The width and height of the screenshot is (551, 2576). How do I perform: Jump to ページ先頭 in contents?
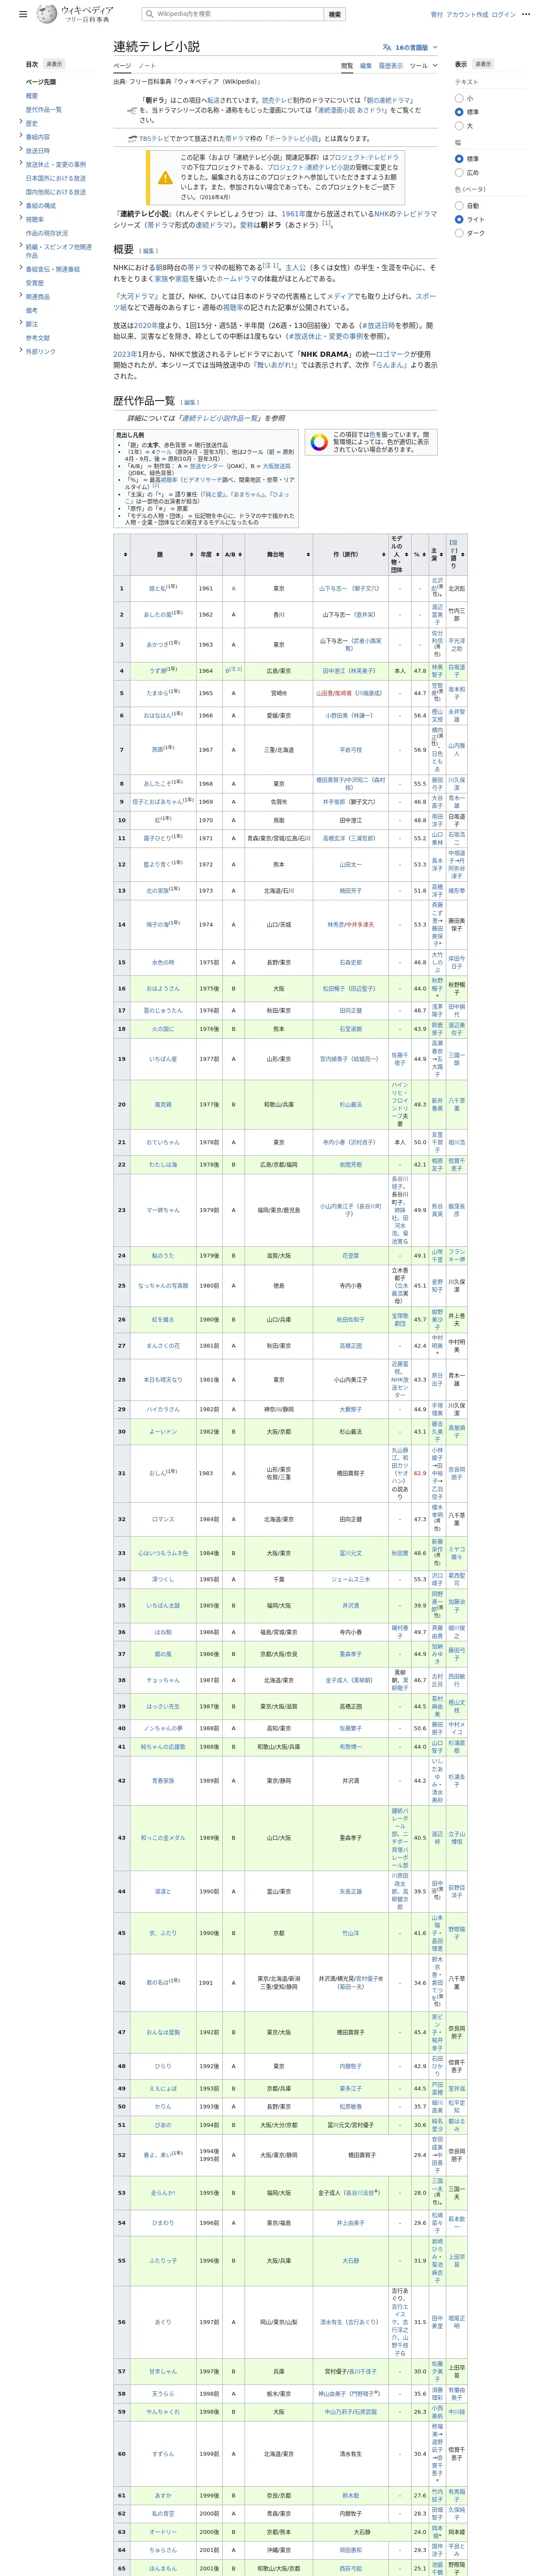[x=41, y=82]
